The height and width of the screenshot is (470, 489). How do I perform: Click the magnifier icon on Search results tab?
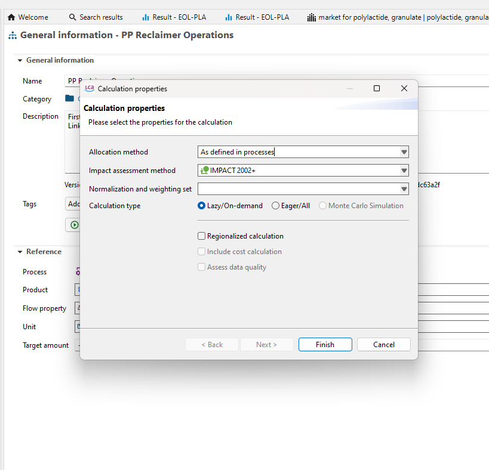(73, 17)
